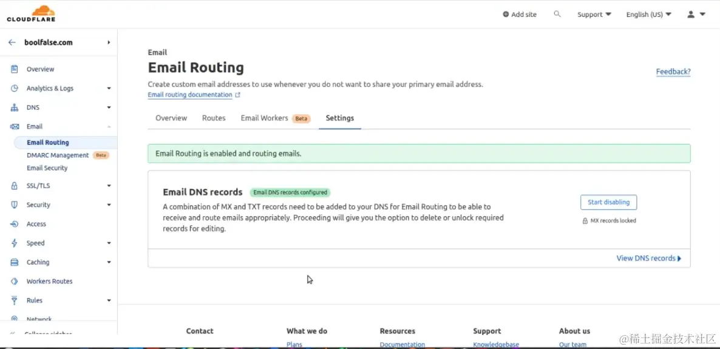Click the Contact footer heading
Image resolution: width=720 pixels, height=349 pixels.
(x=200, y=331)
